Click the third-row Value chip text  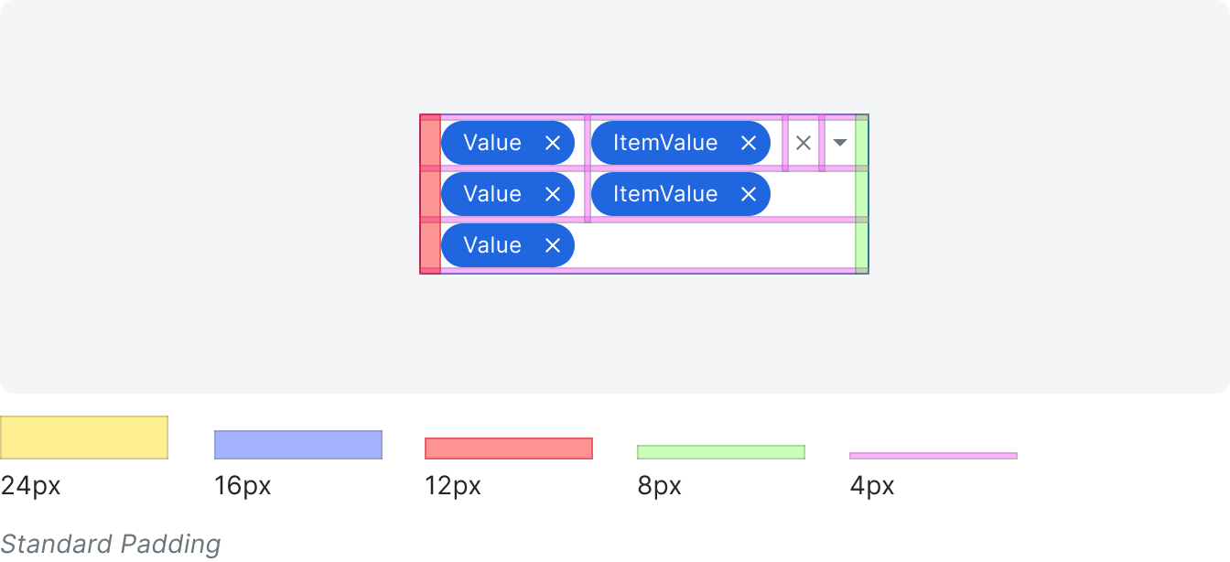point(492,245)
